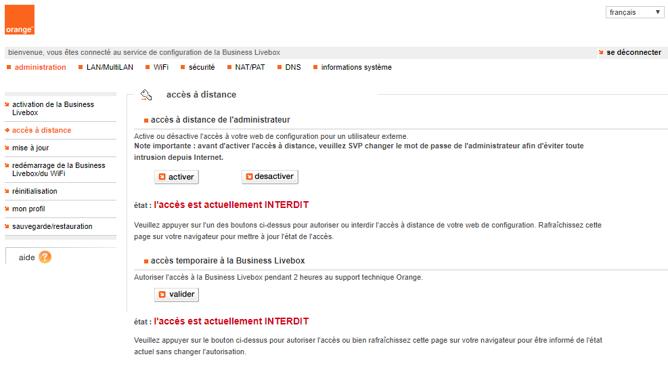The image size is (668, 382).
Task: Open the administration menu
Action: coord(40,67)
